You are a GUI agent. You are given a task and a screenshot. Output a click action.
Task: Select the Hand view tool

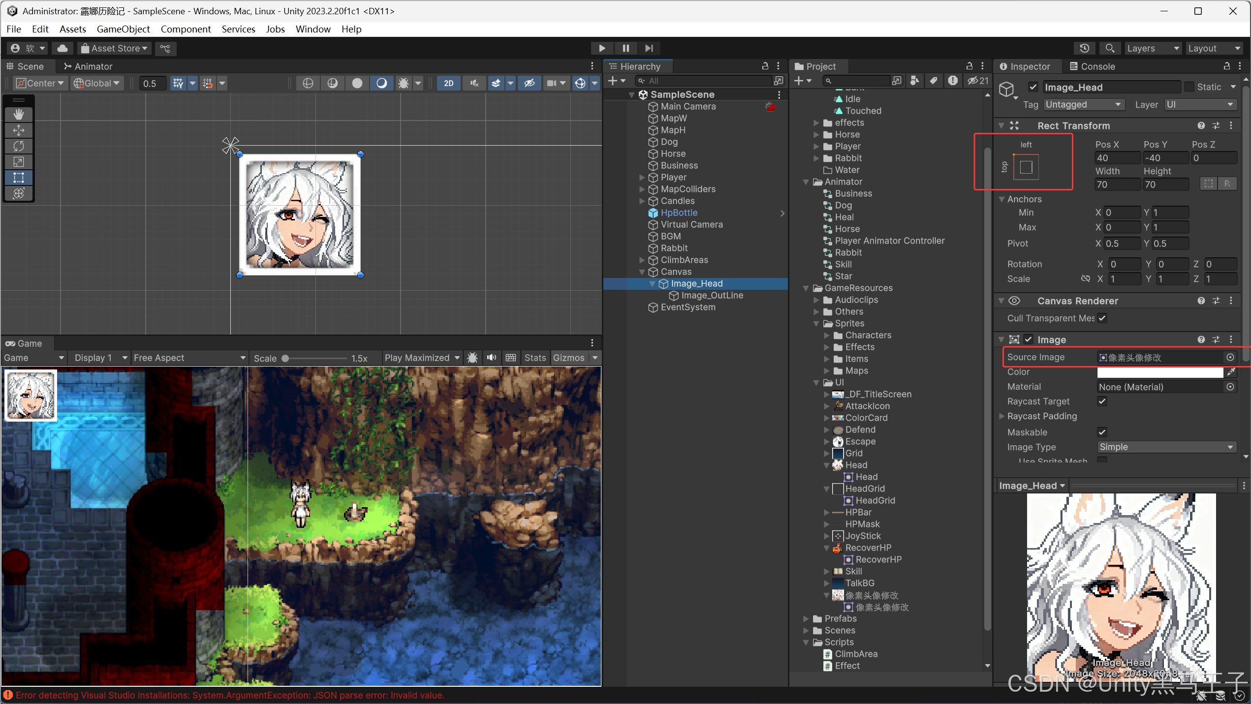pyautogui.click(x=19, y=115)
